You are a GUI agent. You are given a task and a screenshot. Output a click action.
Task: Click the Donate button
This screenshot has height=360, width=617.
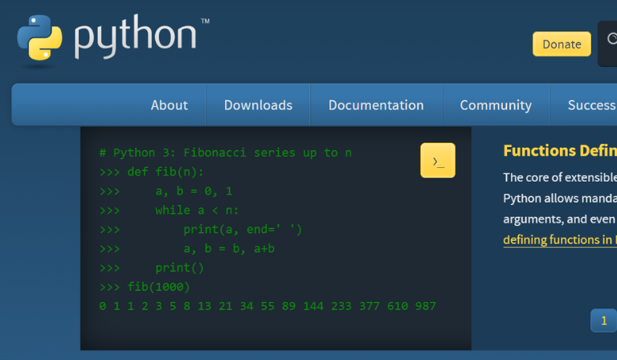[x=562, y=44]
